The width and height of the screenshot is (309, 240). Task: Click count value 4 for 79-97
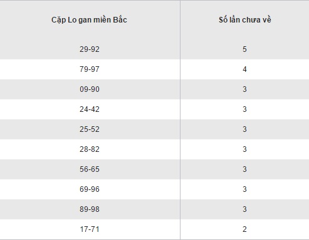[x=244, y=69]
